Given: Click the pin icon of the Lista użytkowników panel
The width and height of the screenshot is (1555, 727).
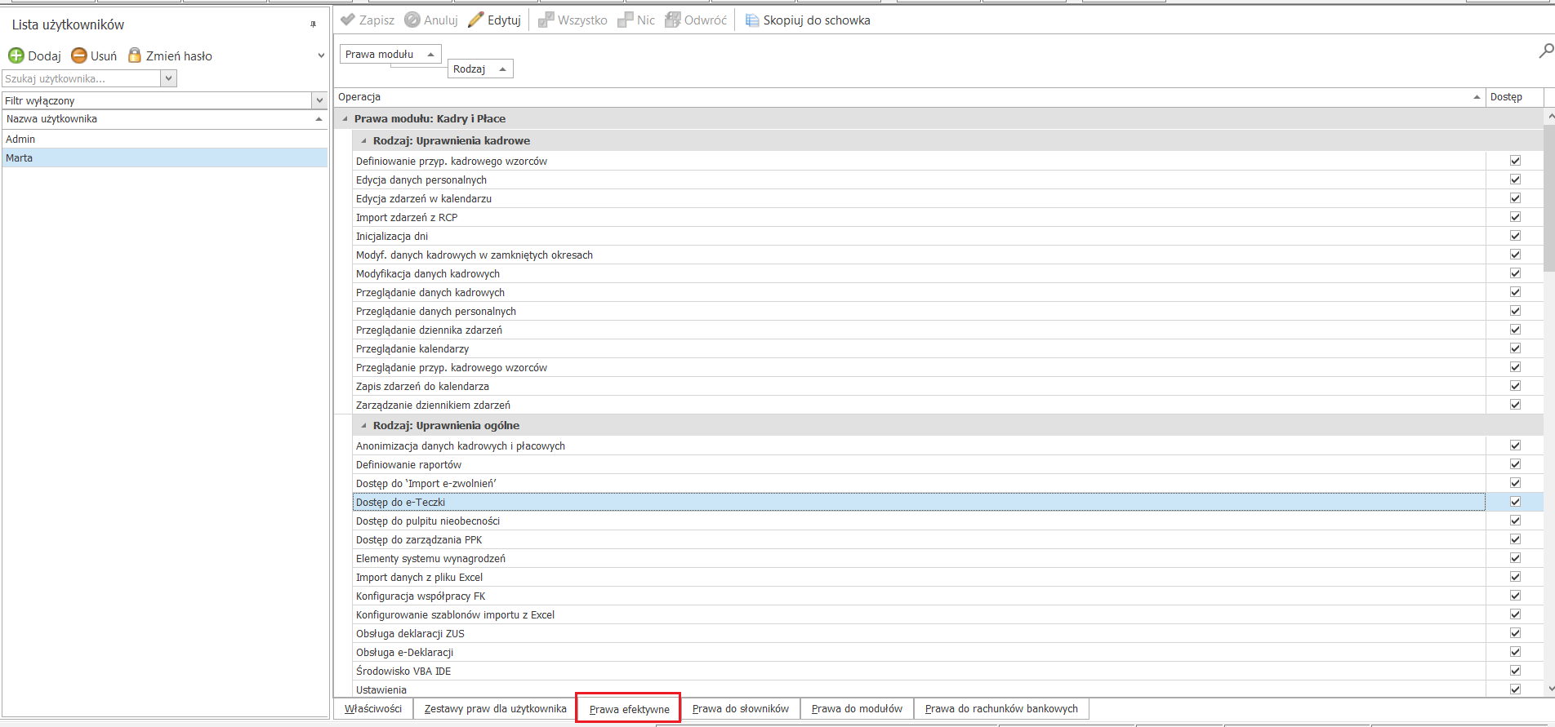Looking at the screenshot, I should [x=313, y=24].
